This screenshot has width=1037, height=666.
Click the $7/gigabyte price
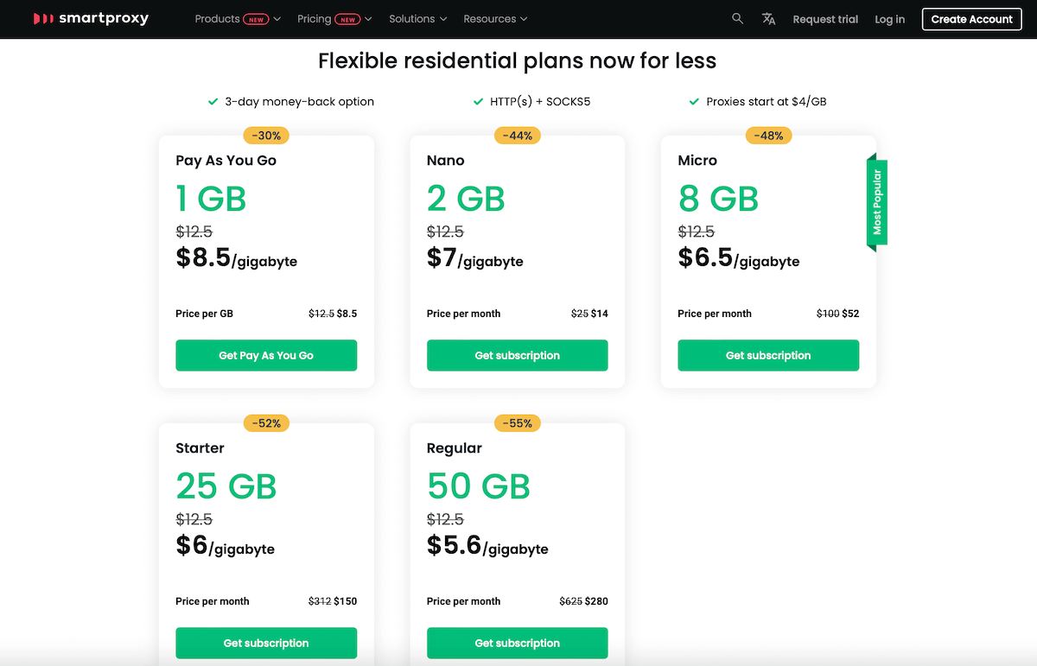coord(475,258)
